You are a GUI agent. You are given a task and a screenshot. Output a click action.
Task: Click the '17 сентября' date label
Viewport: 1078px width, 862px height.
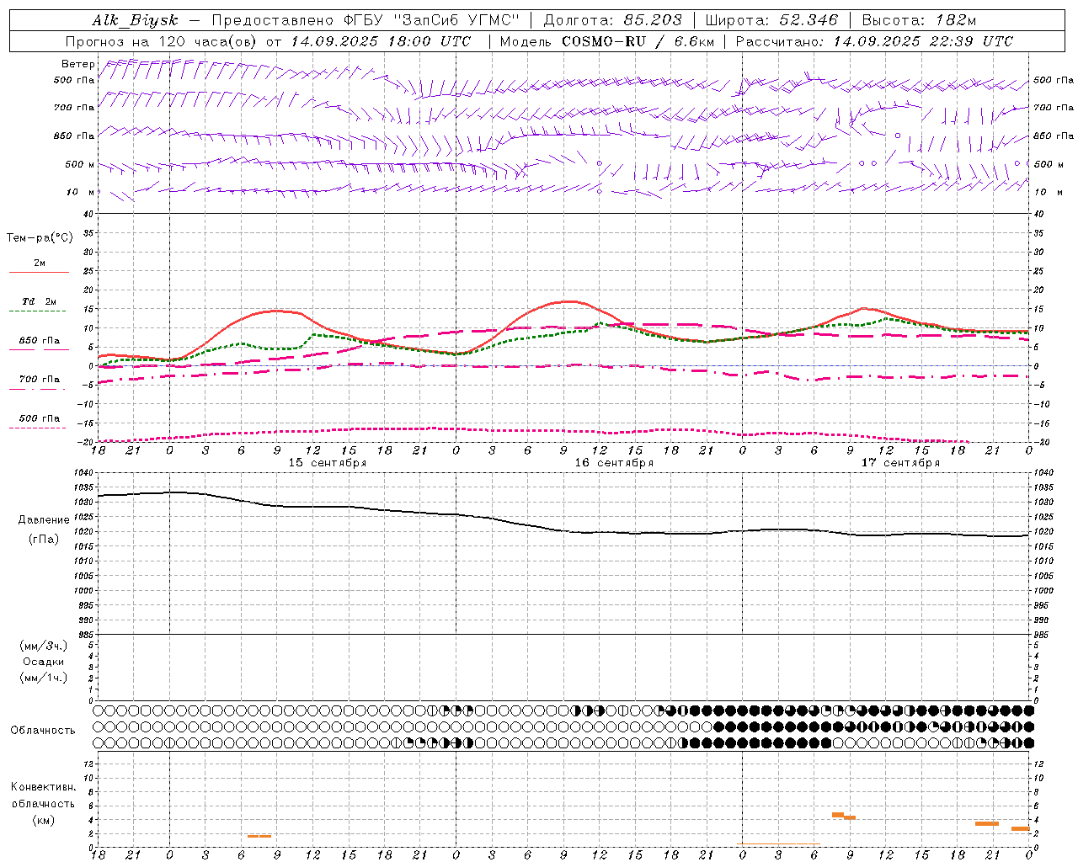900,463
